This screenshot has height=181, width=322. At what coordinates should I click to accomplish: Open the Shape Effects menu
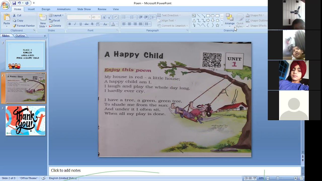point(256,26)
